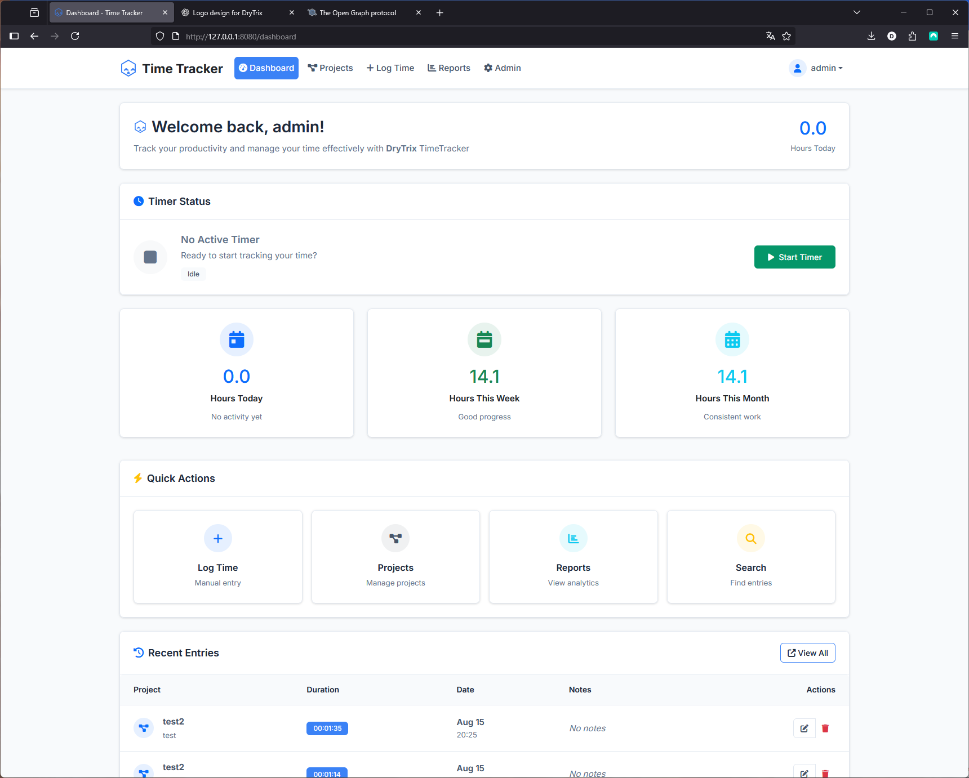Switch to the Reports navigation tab

click(448, 68)
